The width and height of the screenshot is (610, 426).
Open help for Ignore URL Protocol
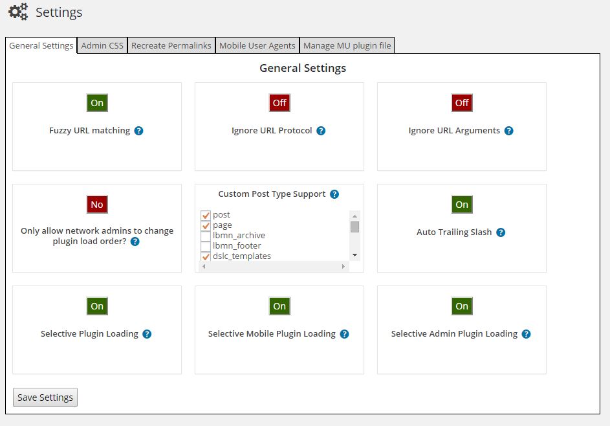point(321,131)
